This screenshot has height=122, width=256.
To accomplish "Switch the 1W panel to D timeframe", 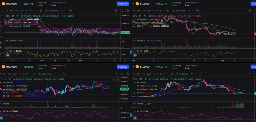I will (161, 74).
